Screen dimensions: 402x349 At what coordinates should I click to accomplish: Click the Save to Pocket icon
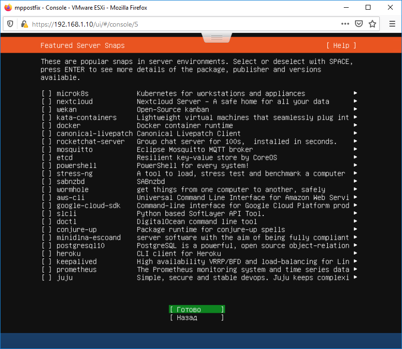pos(359,24)
